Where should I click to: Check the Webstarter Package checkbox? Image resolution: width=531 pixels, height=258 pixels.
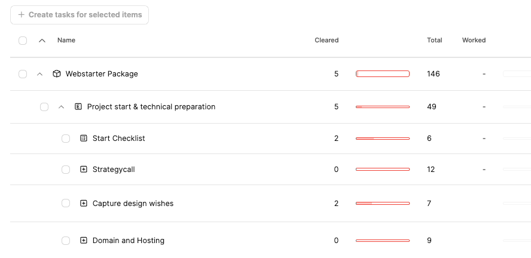[x=23, y=74]
